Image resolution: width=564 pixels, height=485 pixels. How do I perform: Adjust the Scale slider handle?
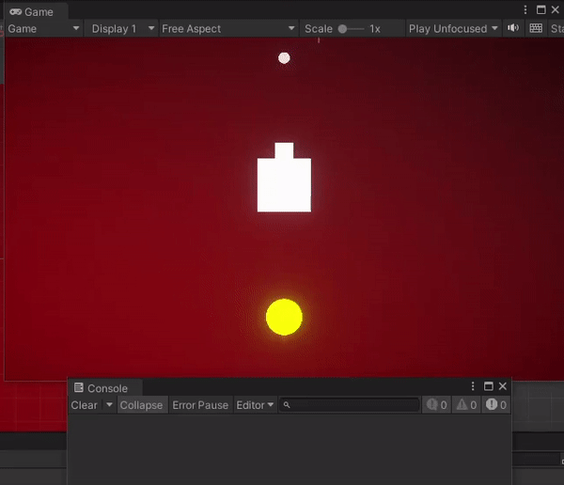click(342, 29)
